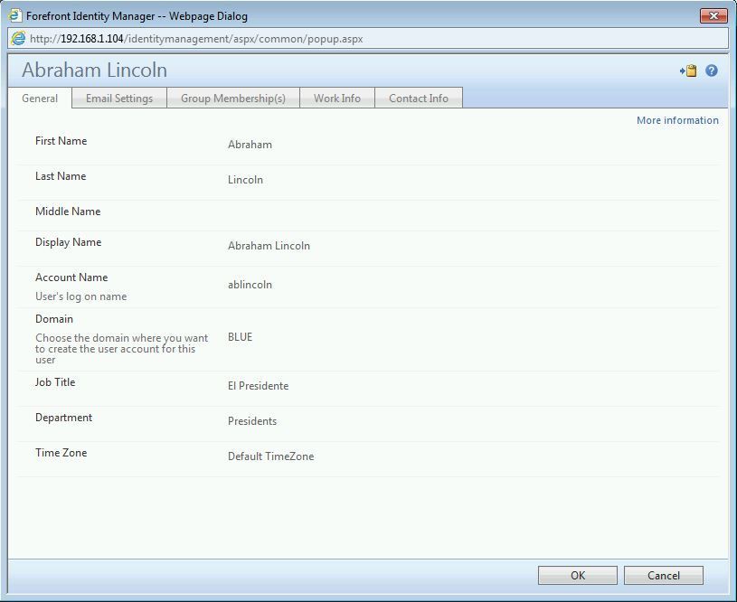Dismiss dialog with the Cancel button
This screenshot has width=737, height=602.
coord(664,575)
